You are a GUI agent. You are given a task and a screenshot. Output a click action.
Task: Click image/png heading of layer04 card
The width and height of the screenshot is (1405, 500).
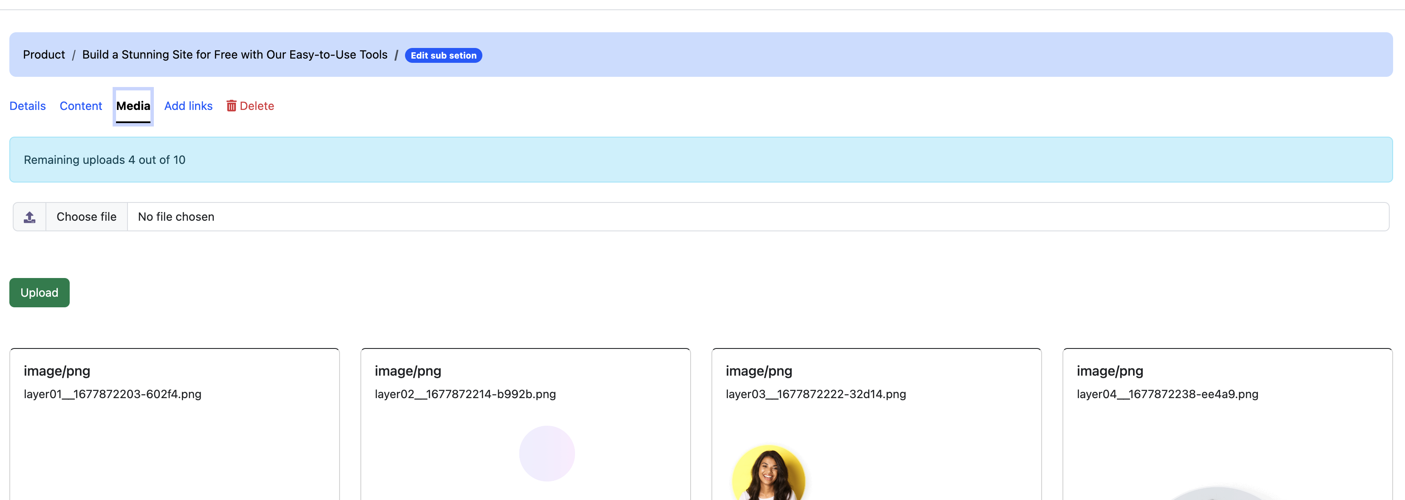[1110, 371]
